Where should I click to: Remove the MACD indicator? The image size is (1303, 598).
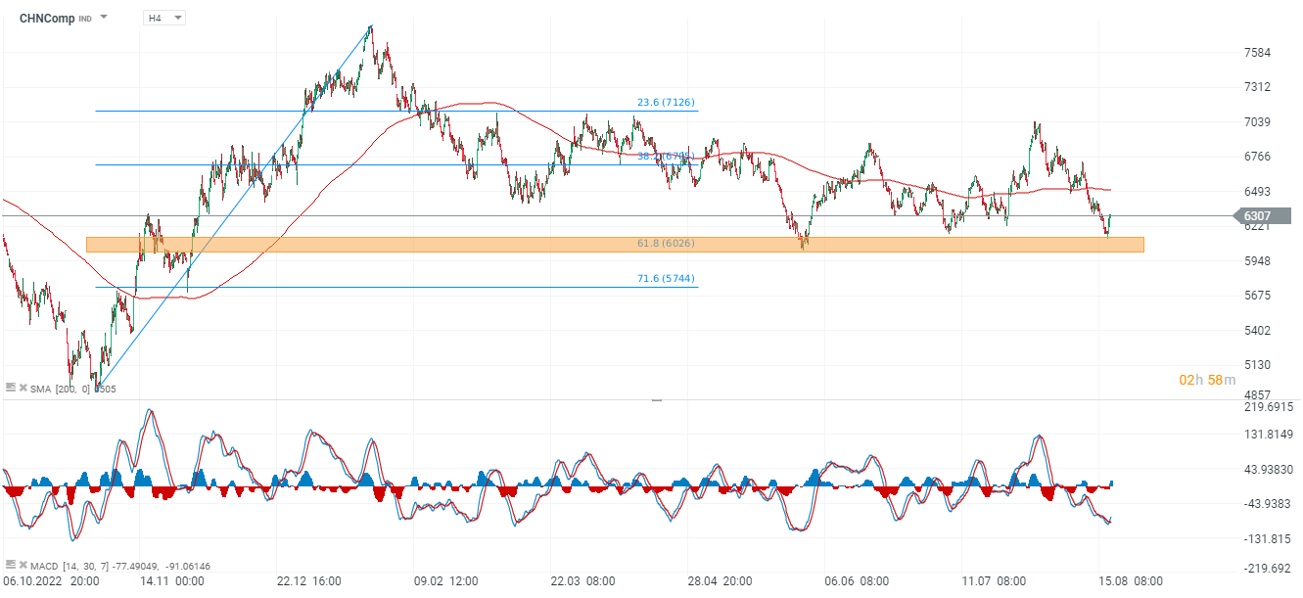[x=22, y=566]
